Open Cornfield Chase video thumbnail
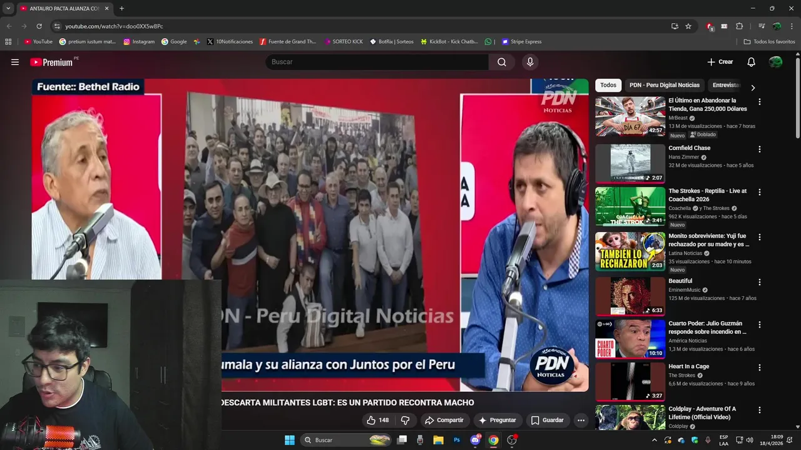 pyautogui.click(x=630, y=164)
